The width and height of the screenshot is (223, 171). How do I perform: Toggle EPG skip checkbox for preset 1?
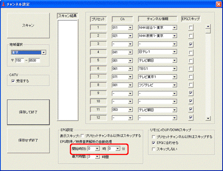click(191, 28)
